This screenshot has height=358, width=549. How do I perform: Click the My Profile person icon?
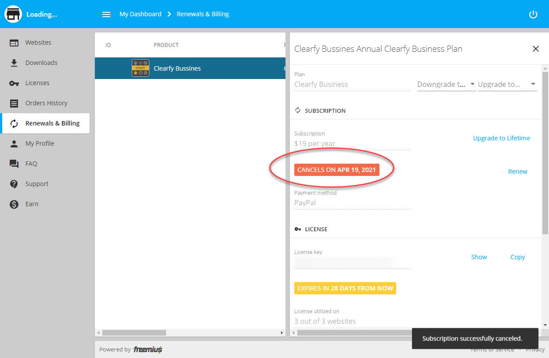(x=14, y=143)
